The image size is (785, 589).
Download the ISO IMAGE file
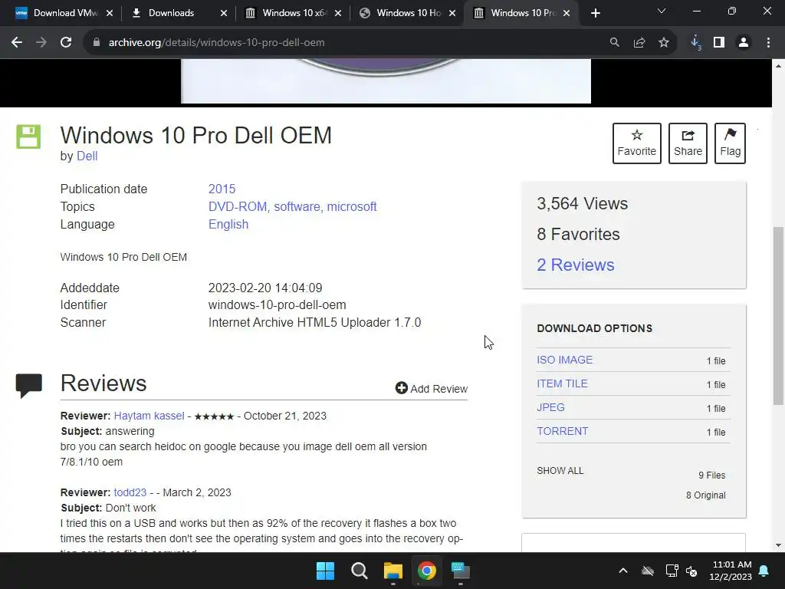click(564, 360)
